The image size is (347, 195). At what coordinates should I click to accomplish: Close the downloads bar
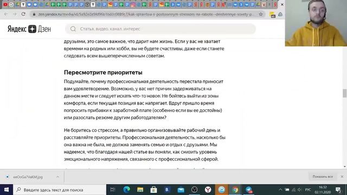point(342,177)
